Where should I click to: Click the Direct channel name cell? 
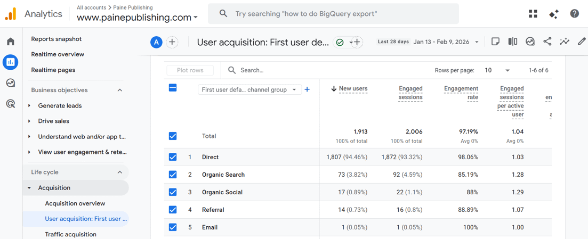pos(211,157)
